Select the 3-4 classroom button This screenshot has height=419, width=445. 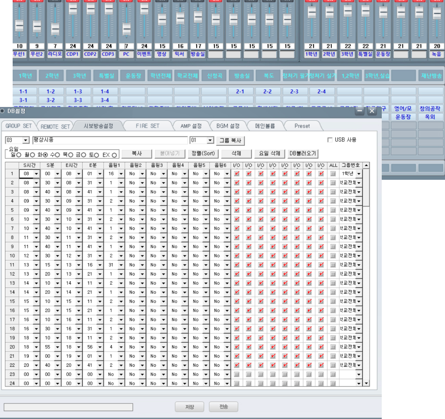[x=105, y=100]
